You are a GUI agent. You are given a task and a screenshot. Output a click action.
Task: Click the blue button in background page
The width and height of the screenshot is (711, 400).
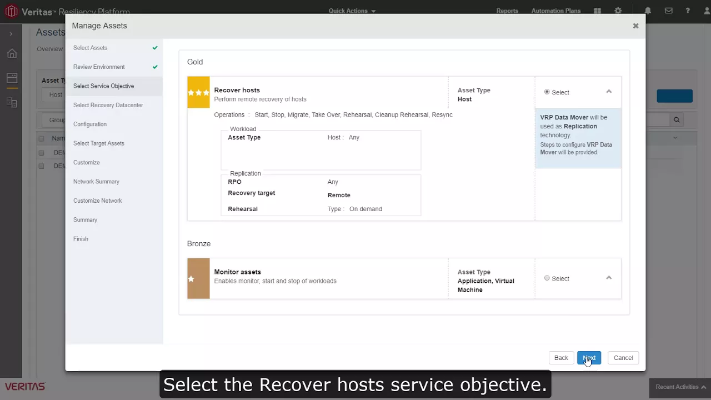click(x=674, y=96)
